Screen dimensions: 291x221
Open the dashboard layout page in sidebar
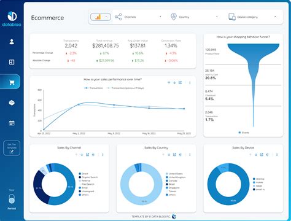coord(12,62)
